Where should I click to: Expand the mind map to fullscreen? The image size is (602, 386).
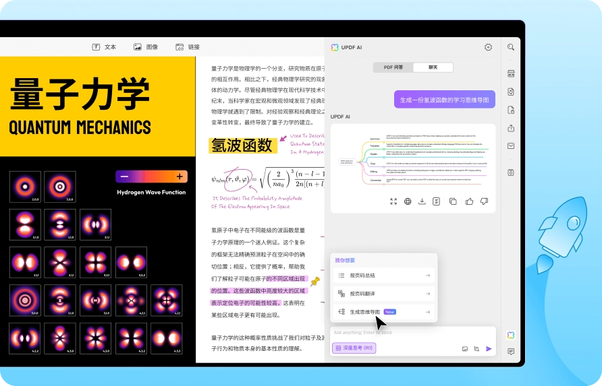pyautogui.click(x=393, y=201)
